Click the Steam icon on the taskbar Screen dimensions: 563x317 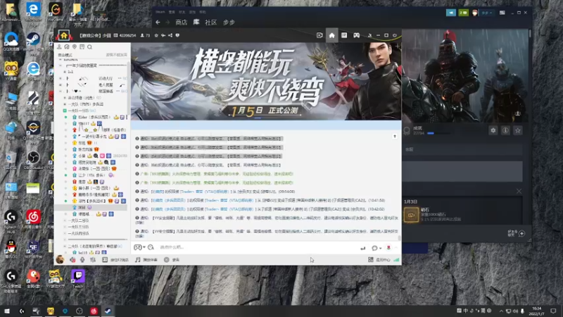click(x=108, y=311)
